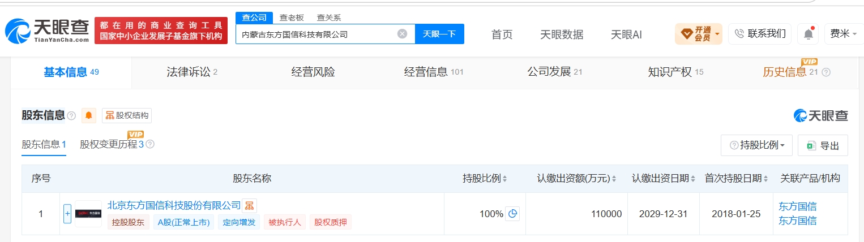Clear the search box with X icon

click(402, 34)
